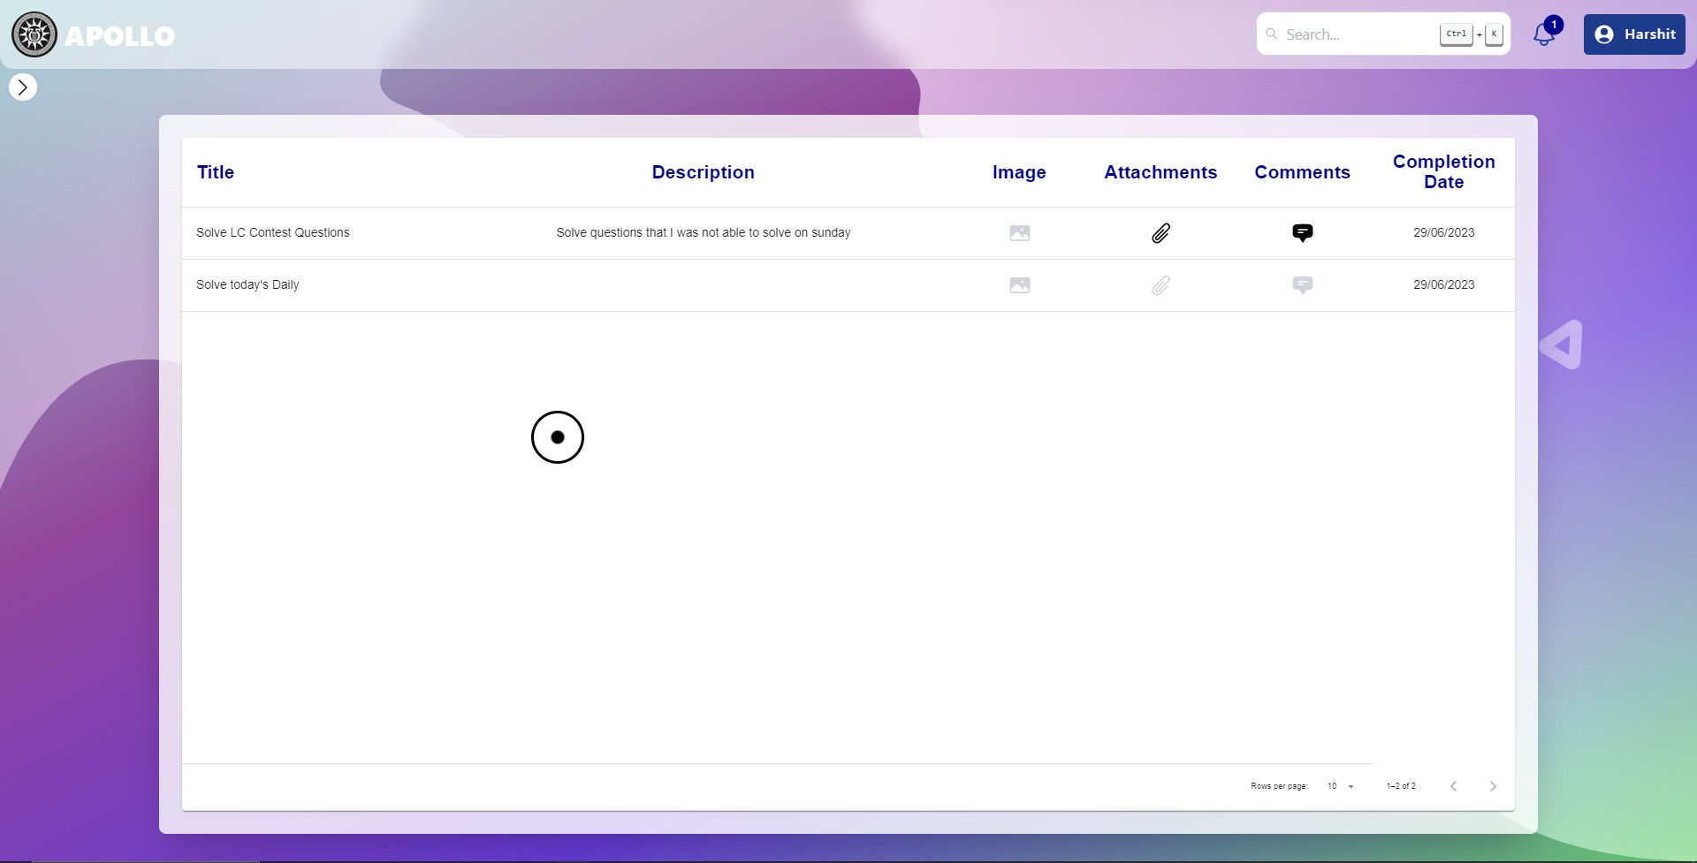This screenshot has width=1697, height=863.
Task: Select the Solve LC Contest Questions title
Action: (x=272, y=233)
